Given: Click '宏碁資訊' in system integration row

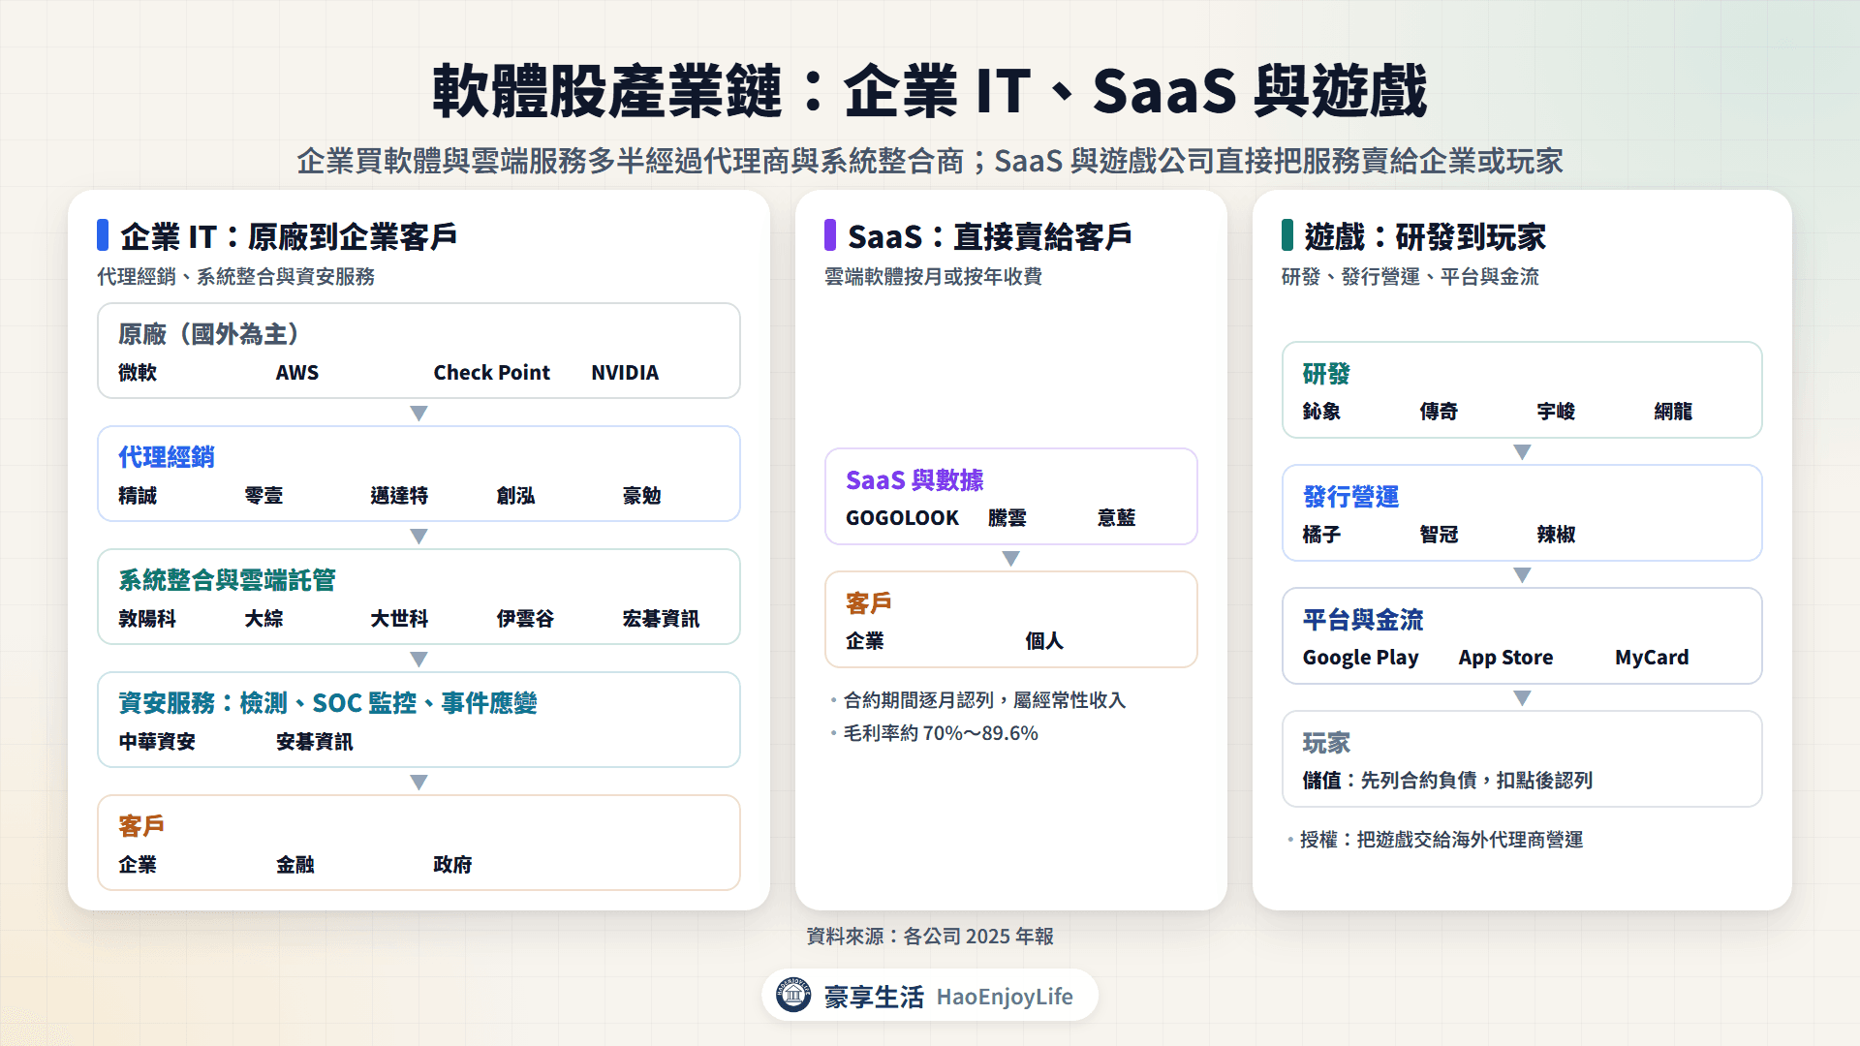Looking at the screenshot, I should (661, 619).
